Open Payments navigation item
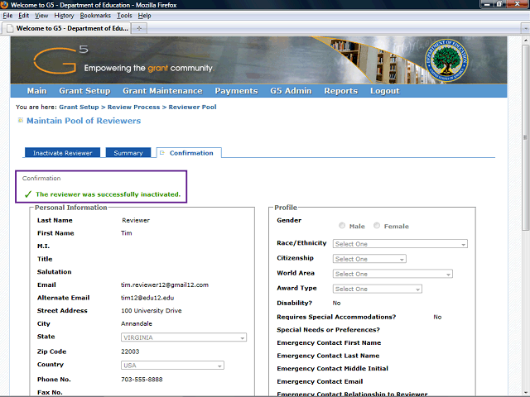 [x=236, y=91]
